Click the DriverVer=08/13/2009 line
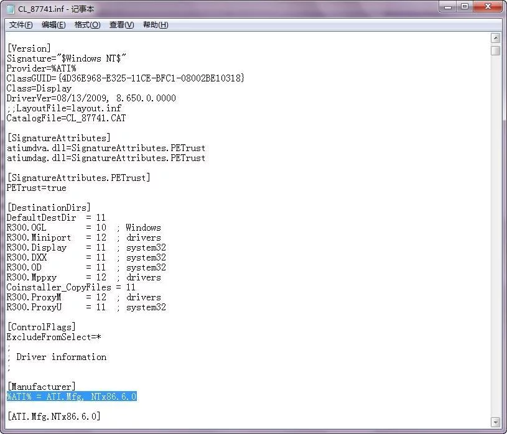507x434 pixels. click(91, 98)
